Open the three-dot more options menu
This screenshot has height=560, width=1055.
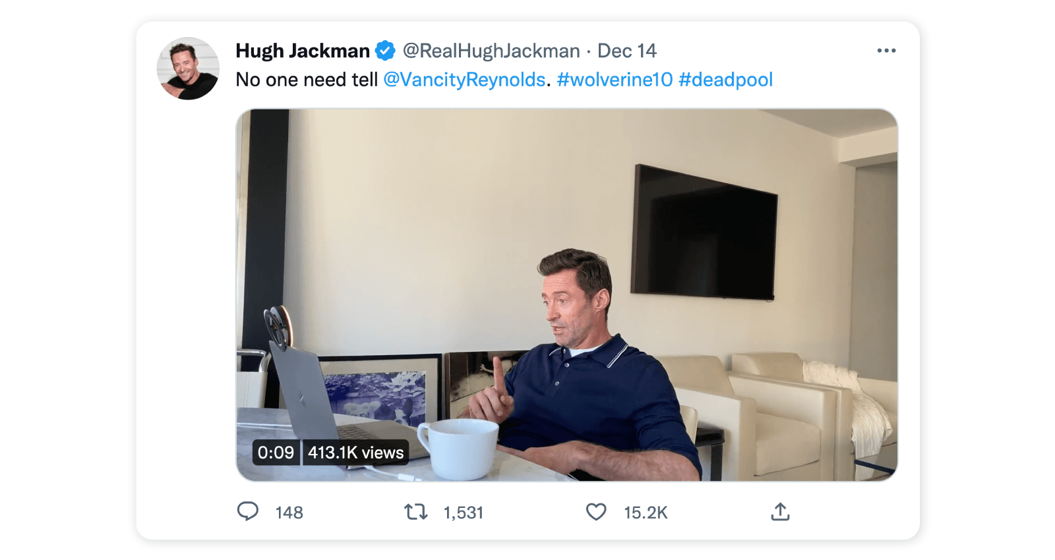point(886,51)
